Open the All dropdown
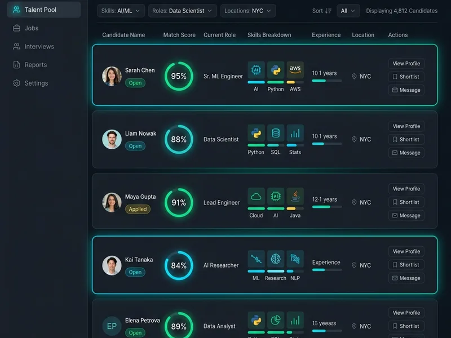The width and height of the screenshot is (451, 338). 348,11
